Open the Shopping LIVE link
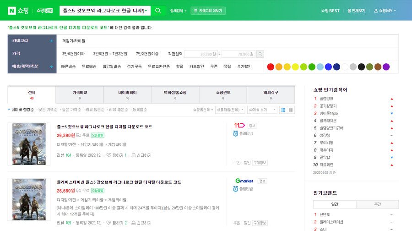The width and height of the screenshot is (412, 231). click(x=44, y=11)
